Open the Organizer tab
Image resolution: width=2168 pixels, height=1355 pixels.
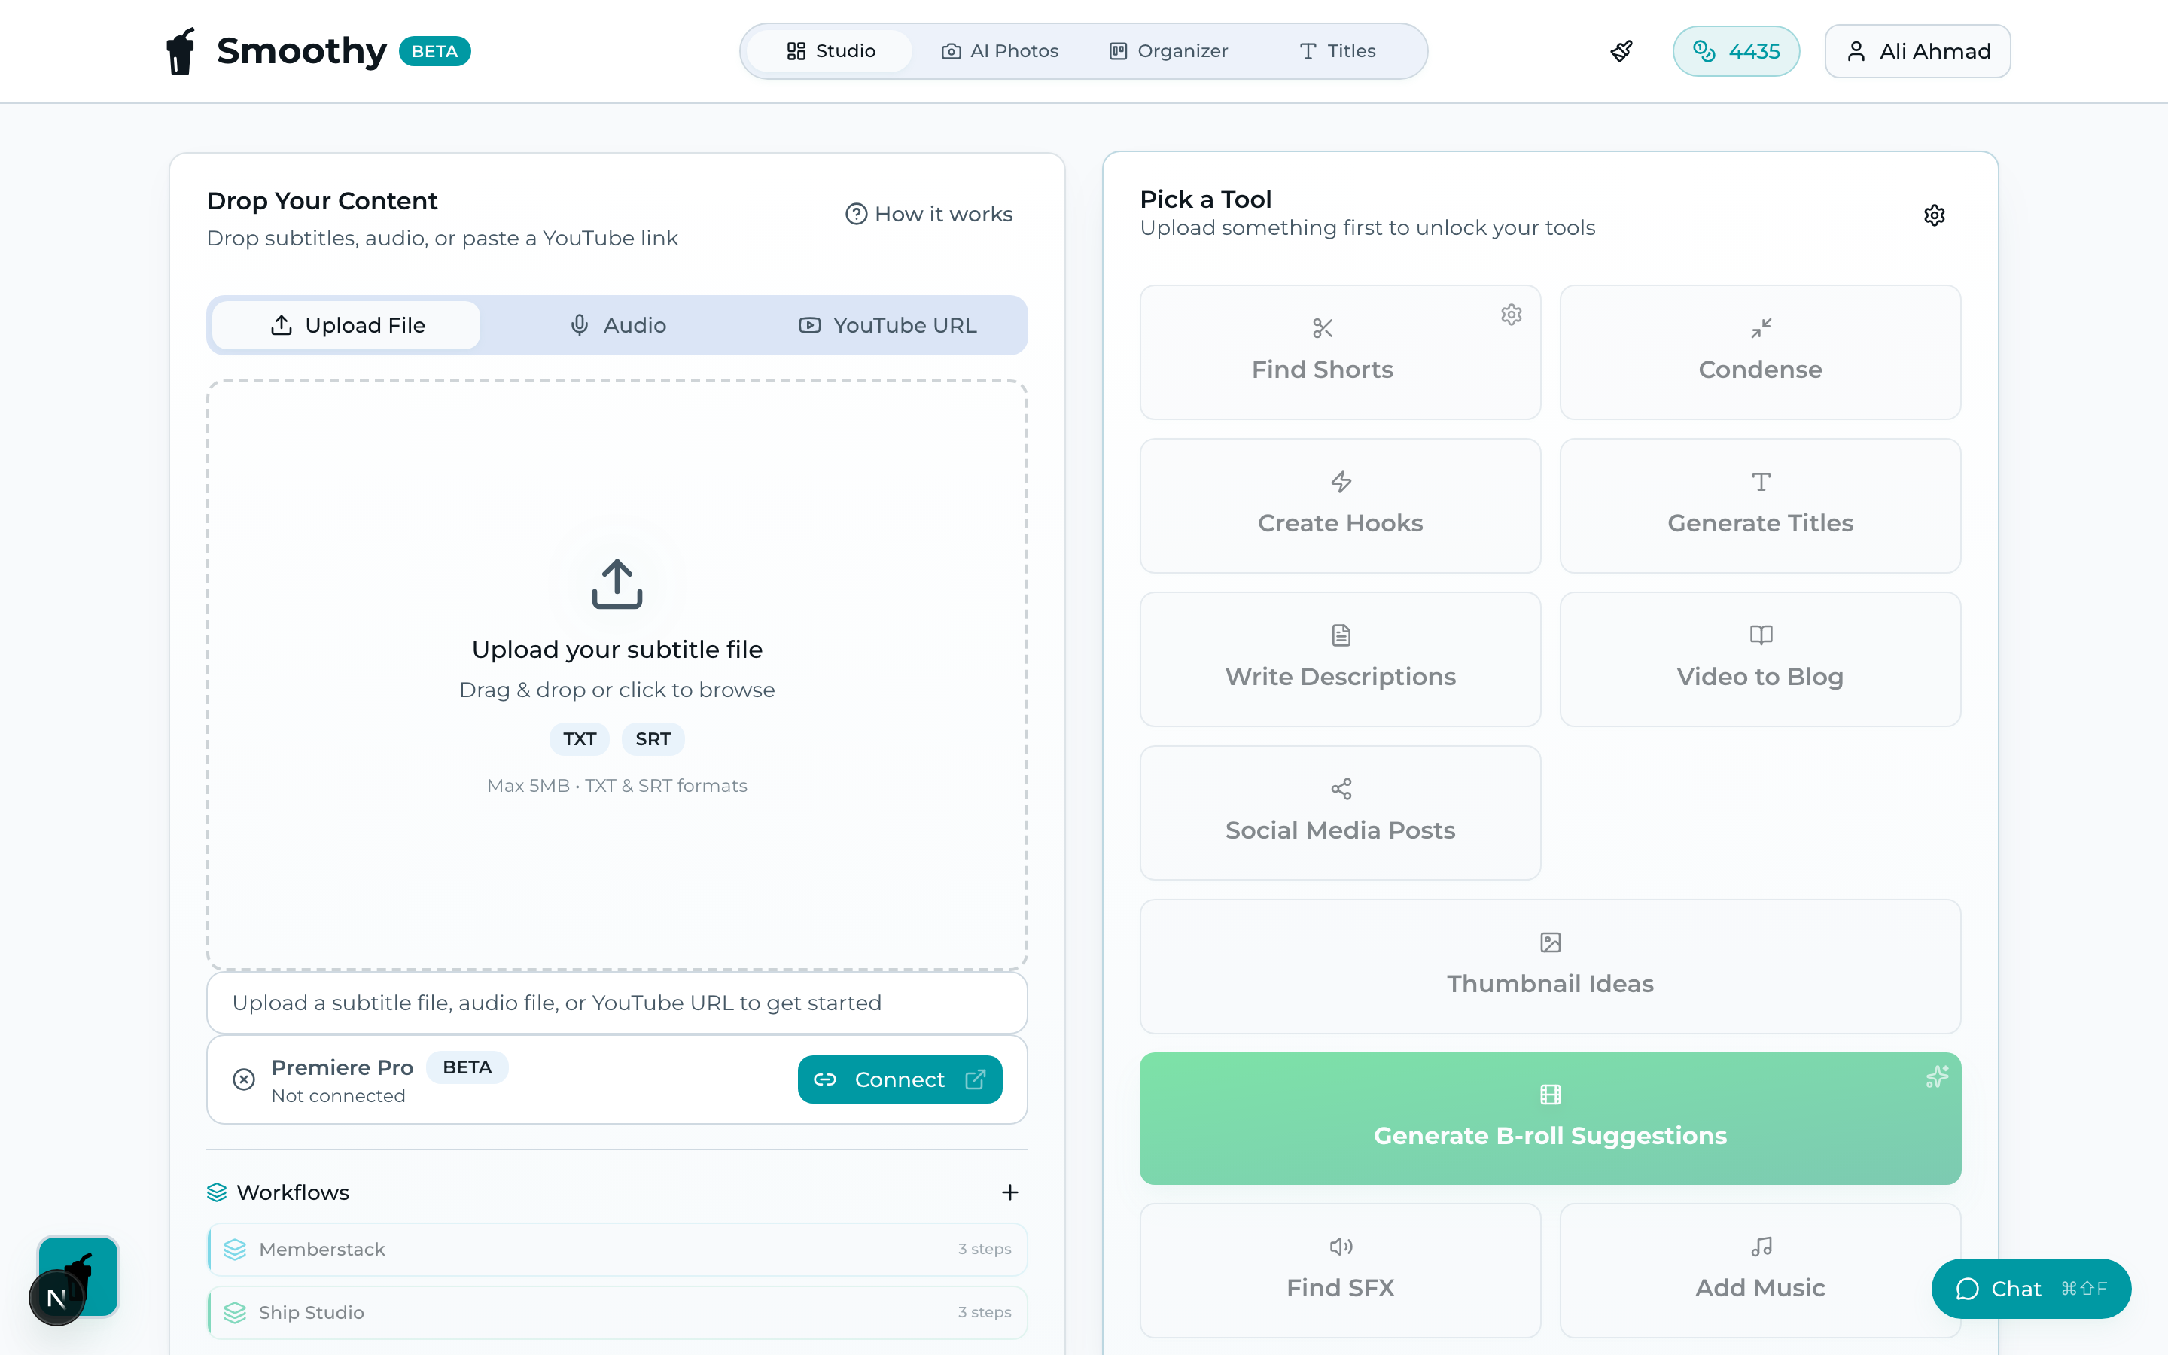coord(1168,51)
